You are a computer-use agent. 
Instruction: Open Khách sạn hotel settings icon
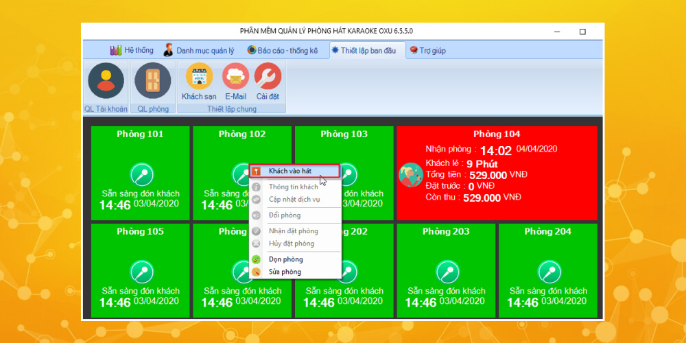(x=199, y=76)
